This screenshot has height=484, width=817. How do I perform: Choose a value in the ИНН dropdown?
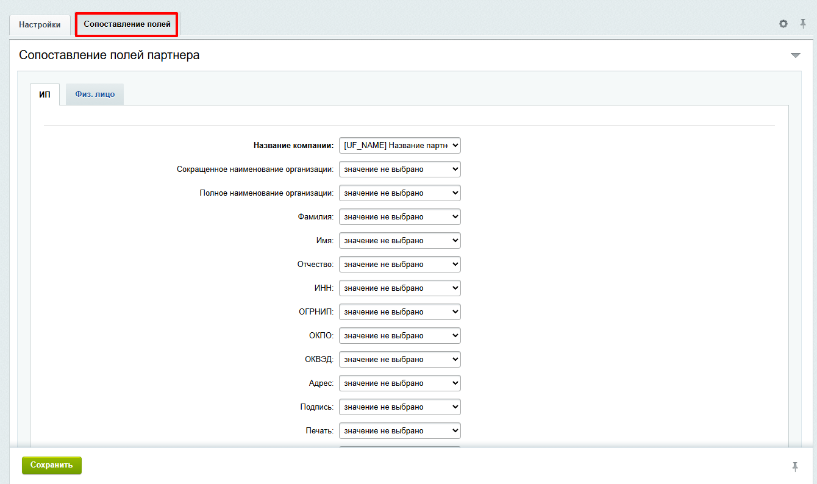[x=399, y=288]
